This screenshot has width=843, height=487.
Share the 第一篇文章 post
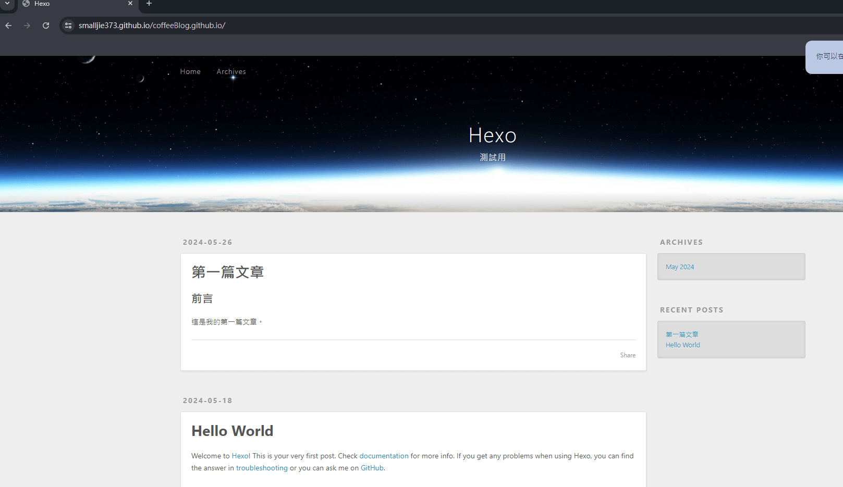click(628, 355)
